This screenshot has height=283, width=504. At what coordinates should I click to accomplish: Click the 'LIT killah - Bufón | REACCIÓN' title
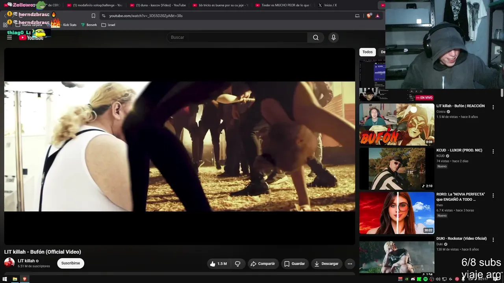[460, 106]
